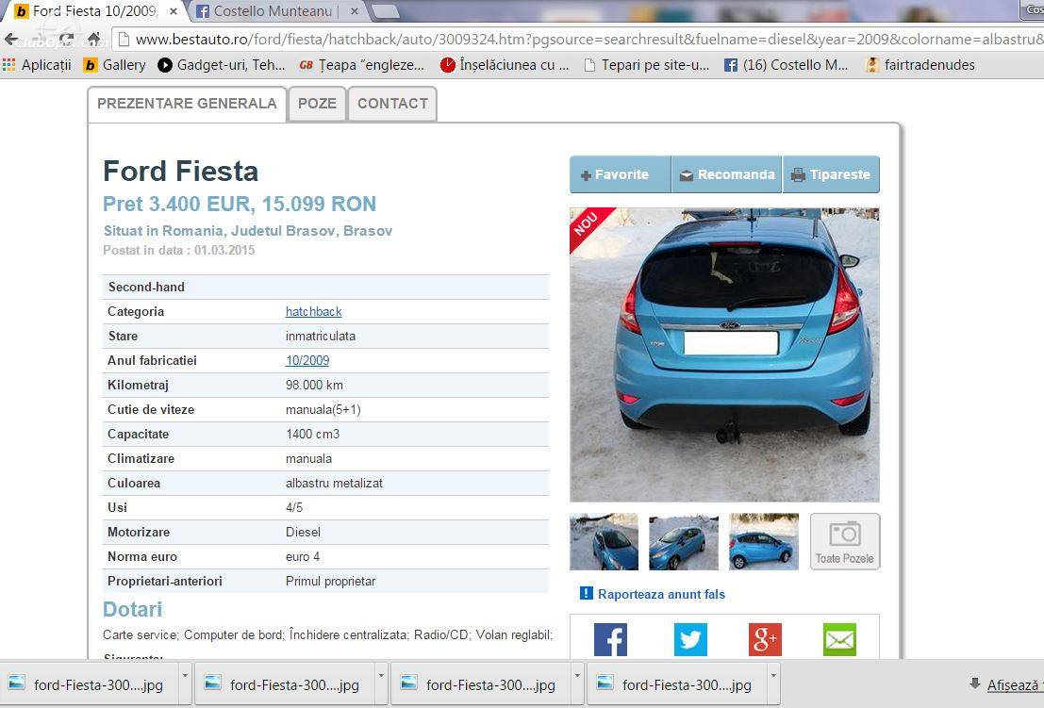Click the Diesel engine value

[303, 533]
